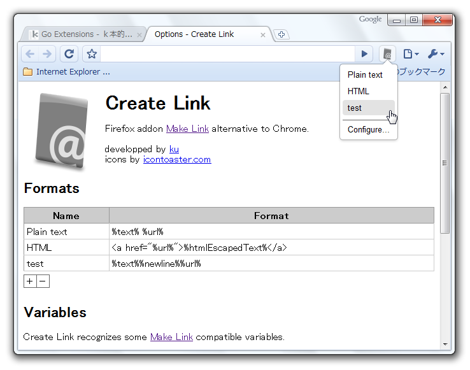Open Make Link link in Variables section
Viewport: 470px width, 370px height.
(x=171, y=337)
